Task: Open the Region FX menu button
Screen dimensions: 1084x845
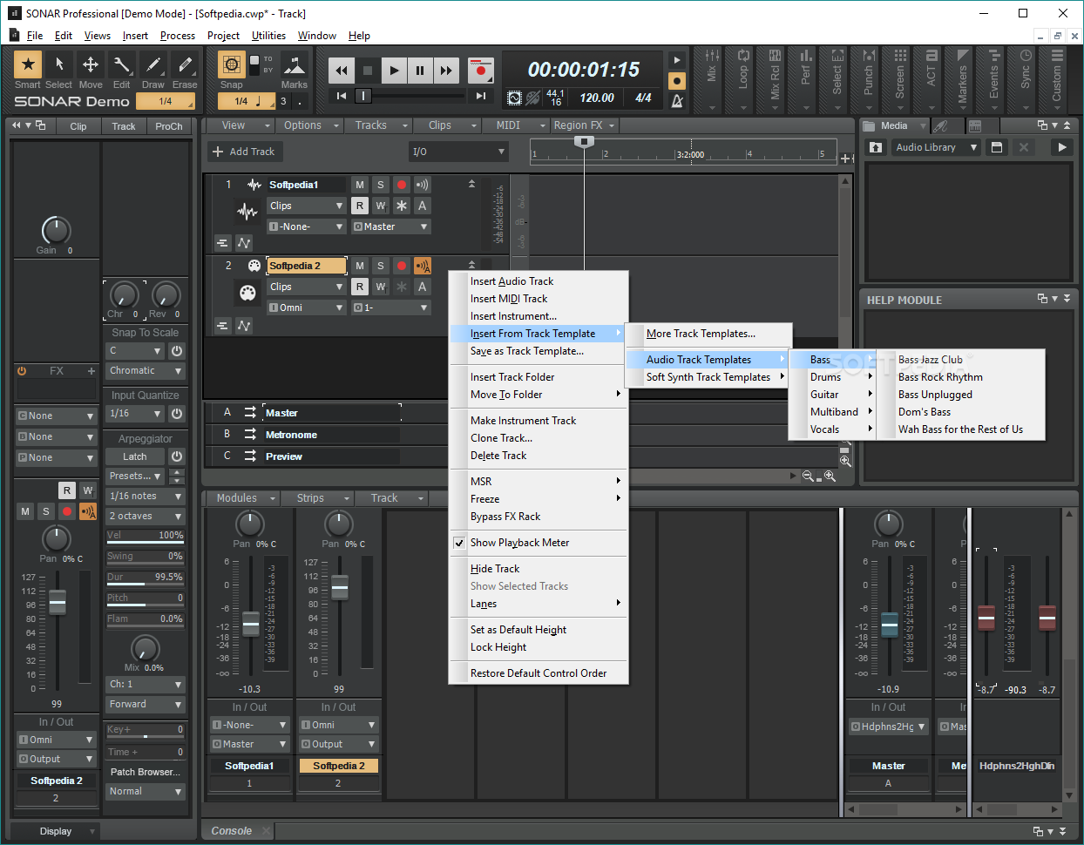Action: click(x=585, y=125)
